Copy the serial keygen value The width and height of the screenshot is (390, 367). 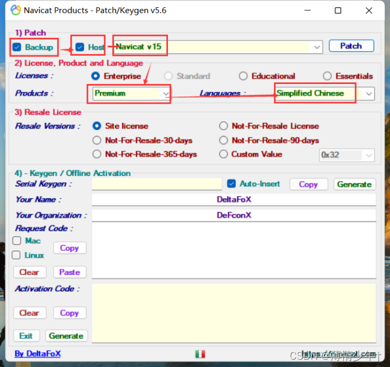[x=308, y=184]
